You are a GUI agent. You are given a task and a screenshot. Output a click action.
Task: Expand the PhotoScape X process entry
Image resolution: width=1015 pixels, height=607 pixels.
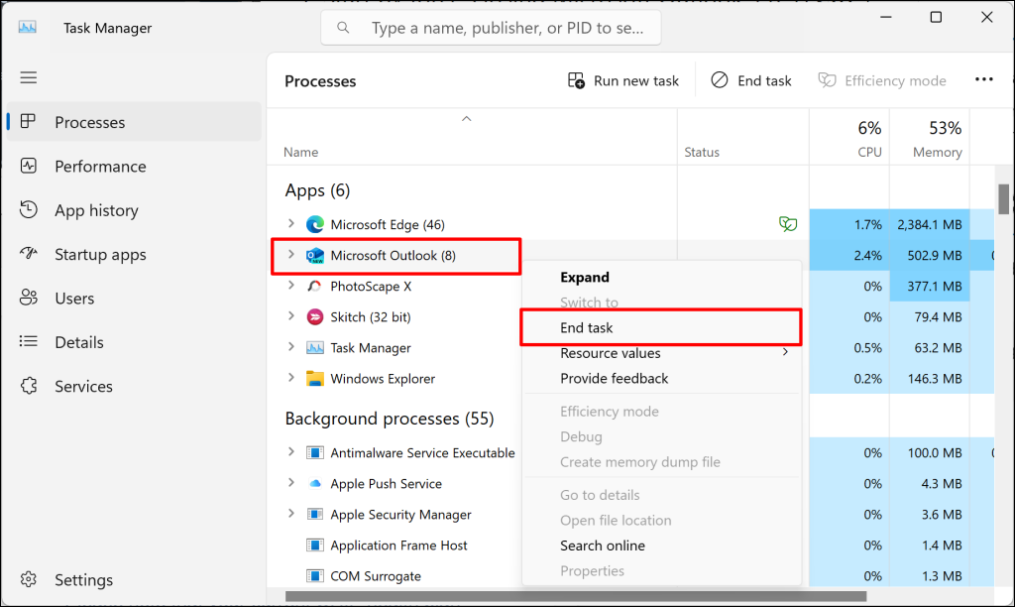coord(290,286)
